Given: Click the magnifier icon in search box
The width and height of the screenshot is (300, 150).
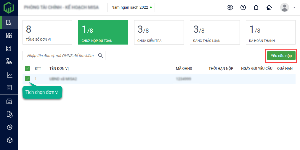Looking at the screenshot, I should (x=101, y=56).
